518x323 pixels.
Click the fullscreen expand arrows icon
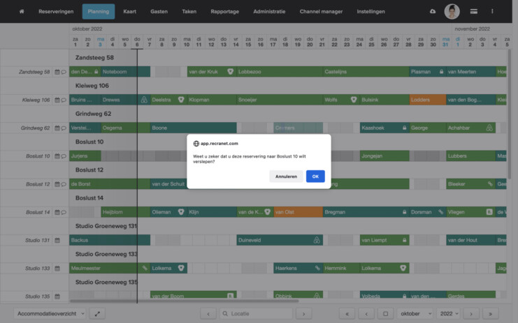point(97,314)
